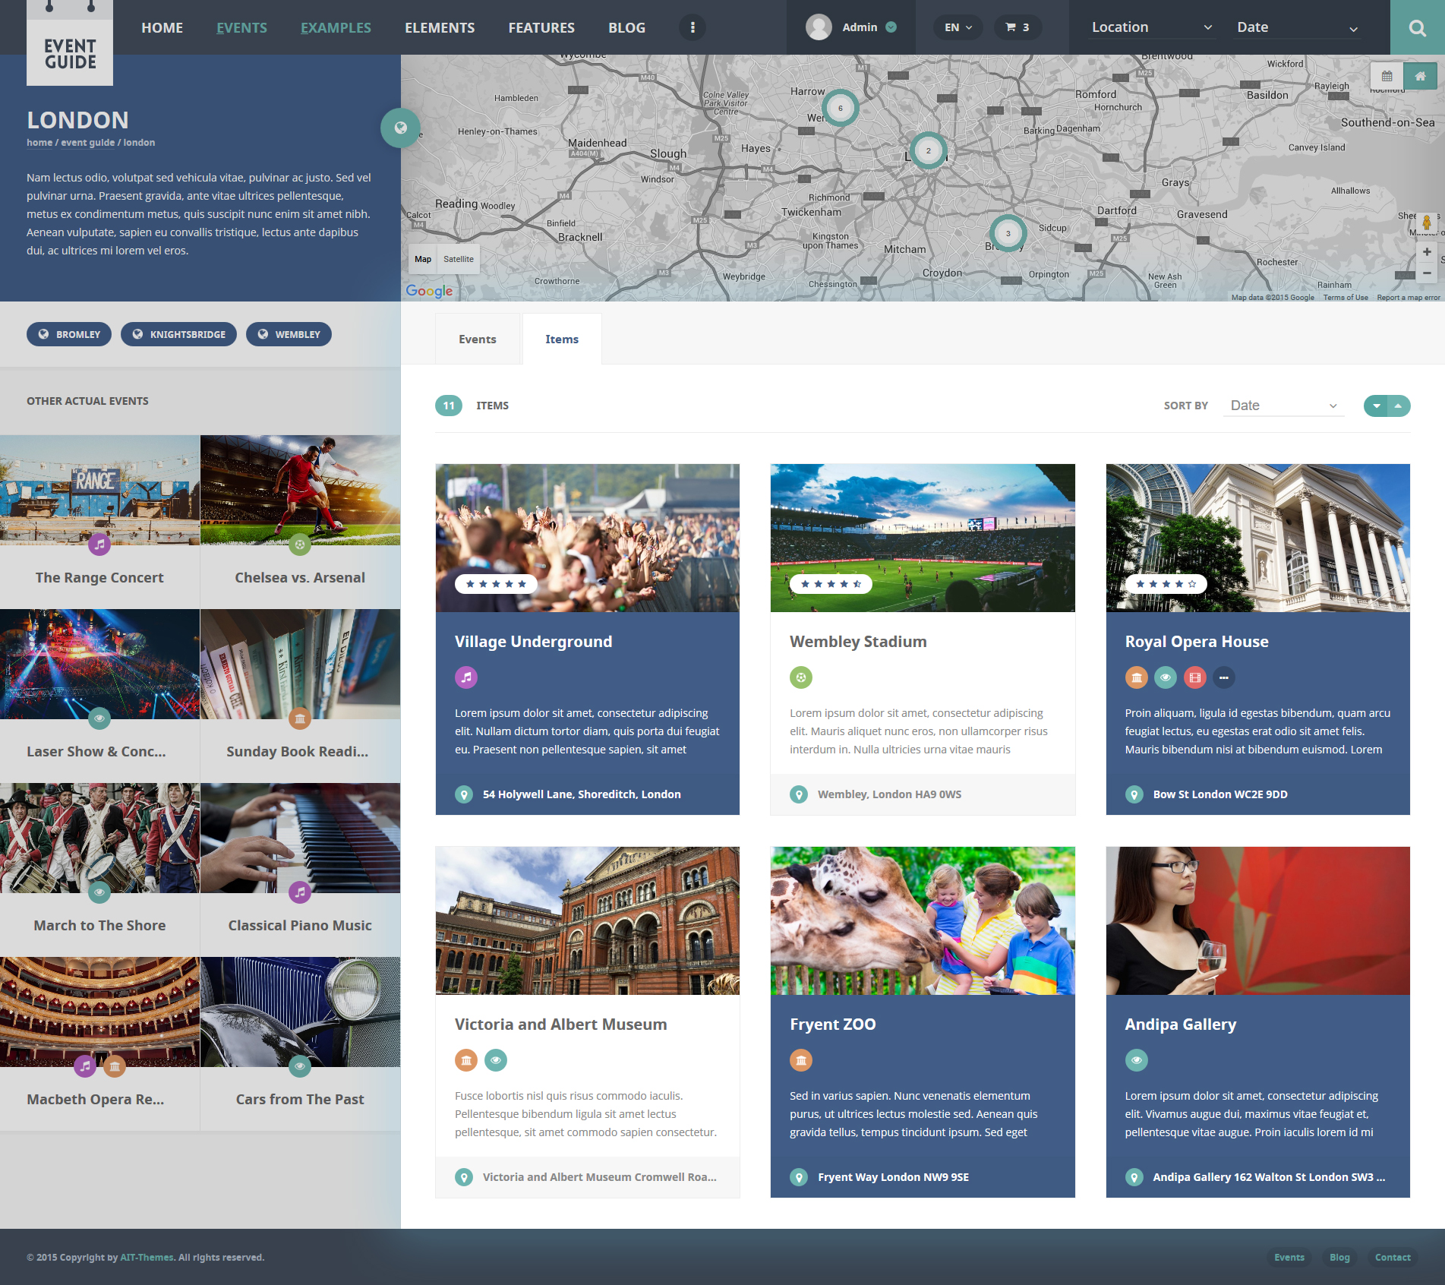
Task: Sort items descending with down arrow
Action: [x=1376, y=406]
